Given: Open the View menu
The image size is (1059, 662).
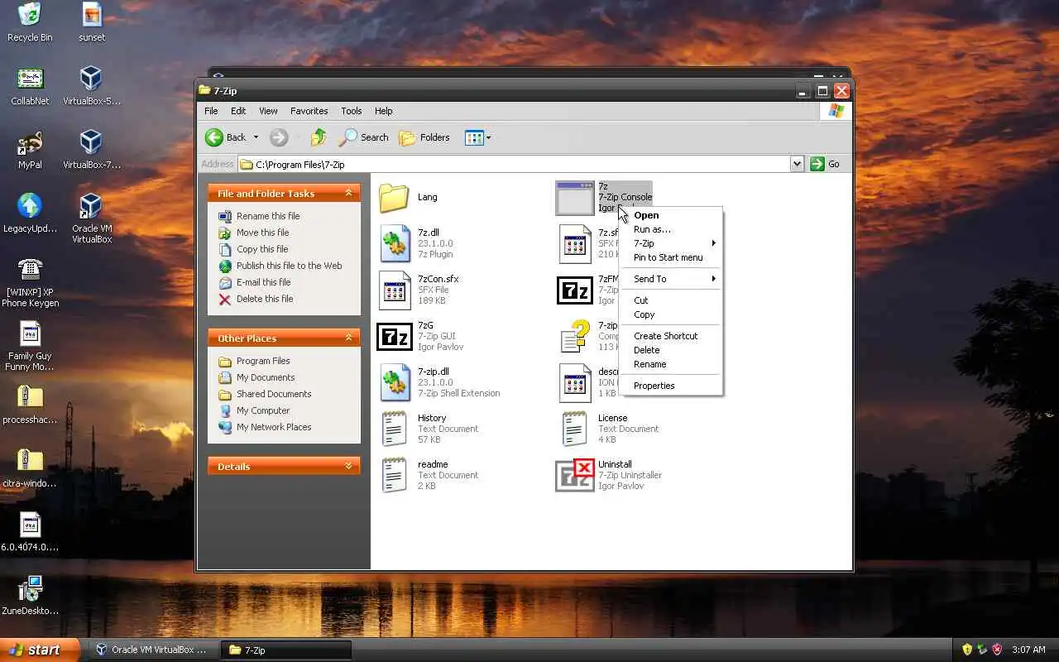Looking at the screenshot, I should coord(268,111).
